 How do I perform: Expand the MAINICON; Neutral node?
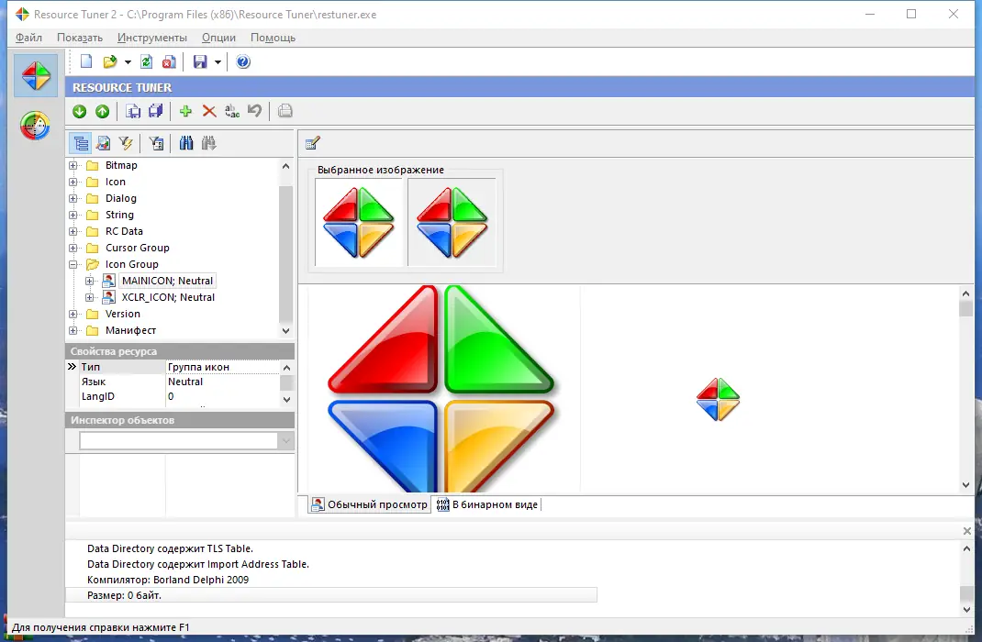coord(90,281)
